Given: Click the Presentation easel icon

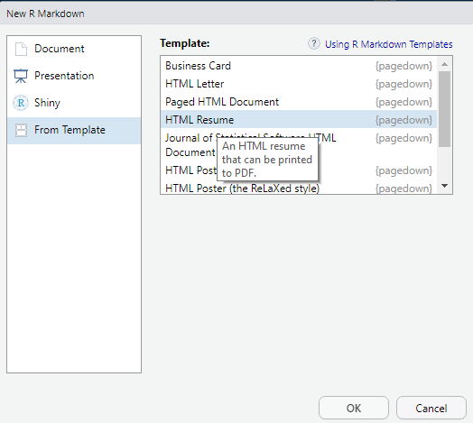Looking at the screenshot, I should tap(21, 76).
